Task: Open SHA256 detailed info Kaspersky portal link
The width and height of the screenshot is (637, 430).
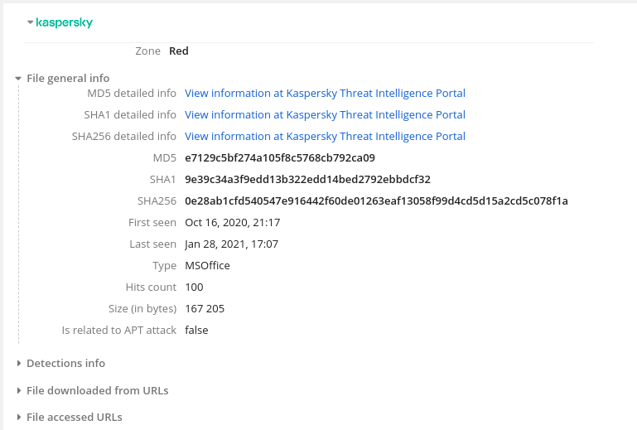Action: (325, 137)
